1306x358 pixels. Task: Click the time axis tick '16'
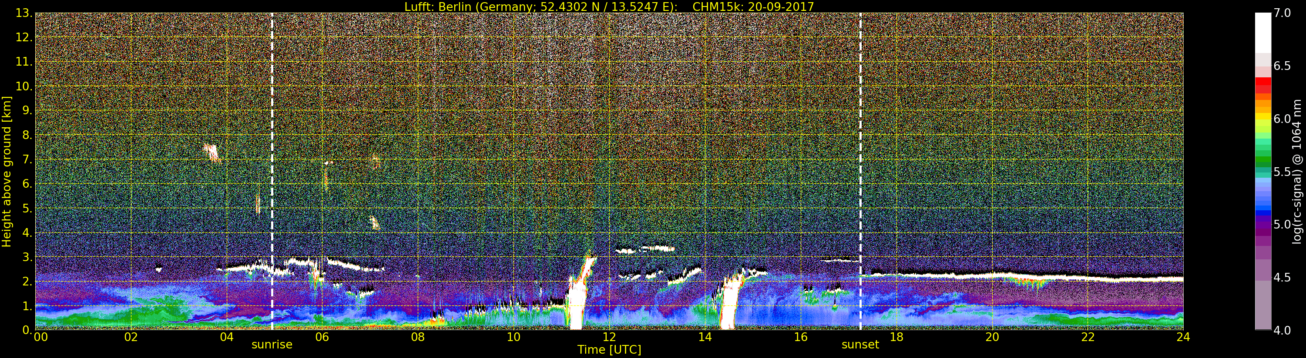(x=801, y=337)
